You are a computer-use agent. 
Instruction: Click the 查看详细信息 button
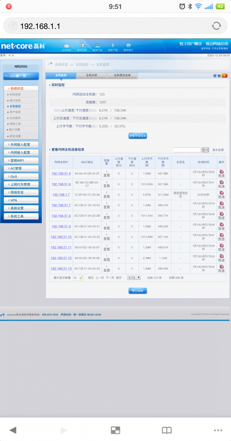point(138,136)
